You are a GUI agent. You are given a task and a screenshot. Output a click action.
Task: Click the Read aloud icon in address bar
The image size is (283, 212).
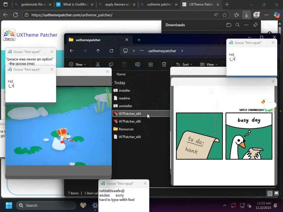(216, 15)
